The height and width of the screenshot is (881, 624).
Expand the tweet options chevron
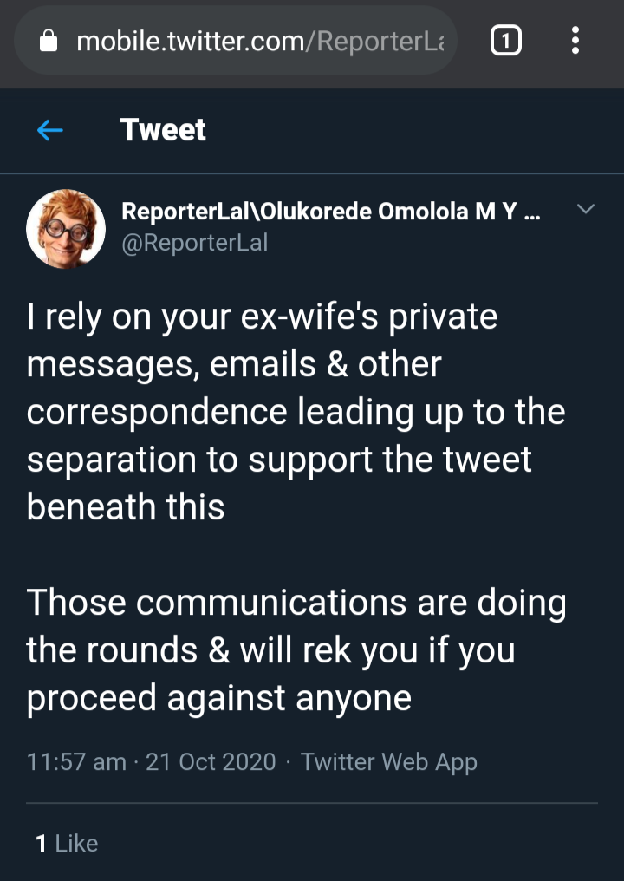(586, 209)
